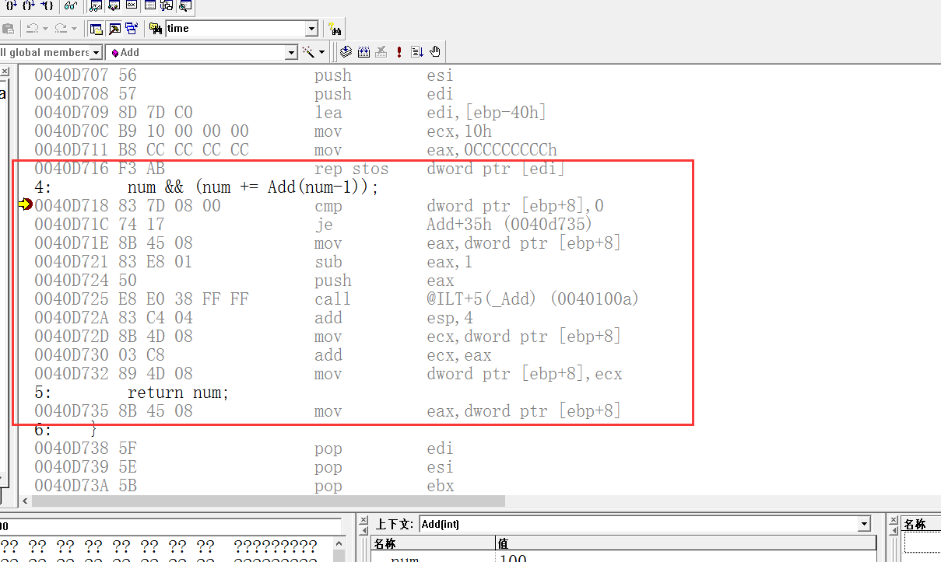Click the Search help binoculars icon
Image resolution: width=941 pixels, height=562 pixels.
335,29
